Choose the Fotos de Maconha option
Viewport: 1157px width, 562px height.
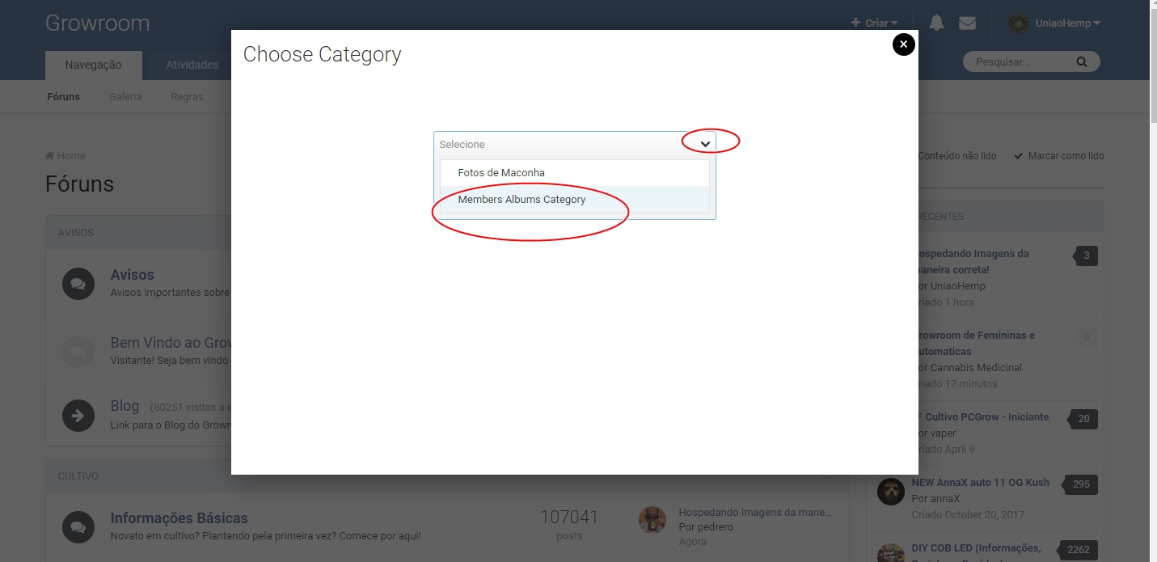pyautogui.click(x=574, y=173)
